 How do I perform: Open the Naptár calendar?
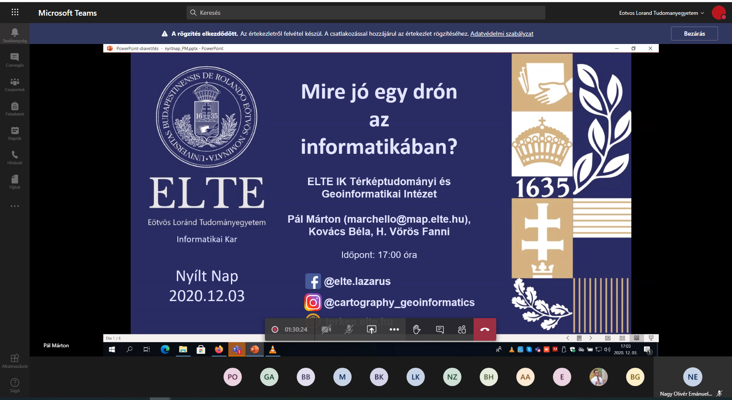pos(15,133)
